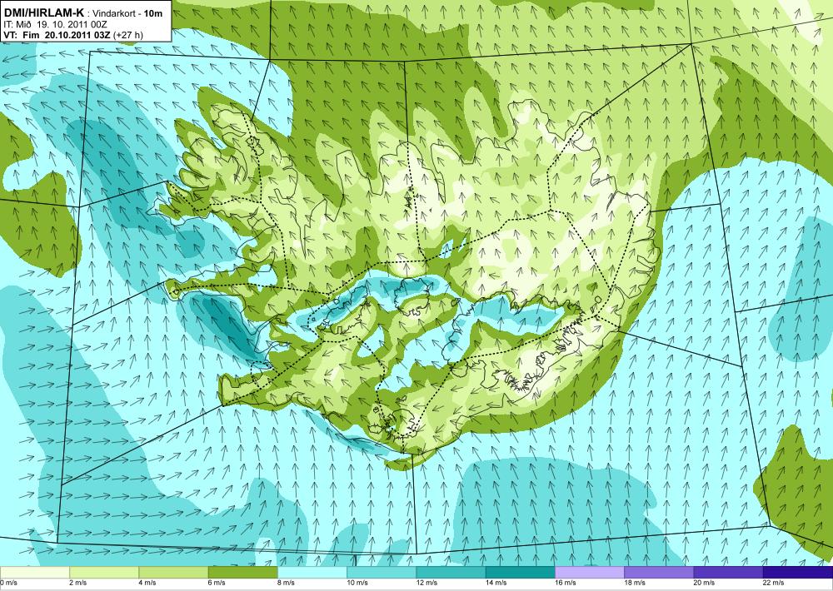Click the dark green swatch starting at 6 m/s
This screenshot has width=833, height=591.
click(x=242, y=573)
